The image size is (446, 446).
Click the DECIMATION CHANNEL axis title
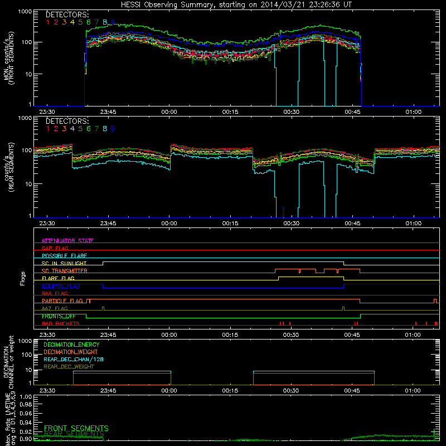coord(8,362)
